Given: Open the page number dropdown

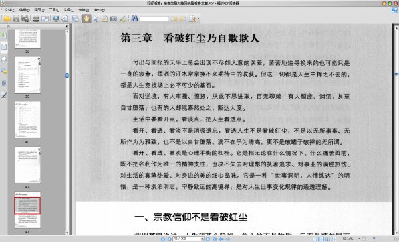Looking at the screenshot, I should 202,239.
